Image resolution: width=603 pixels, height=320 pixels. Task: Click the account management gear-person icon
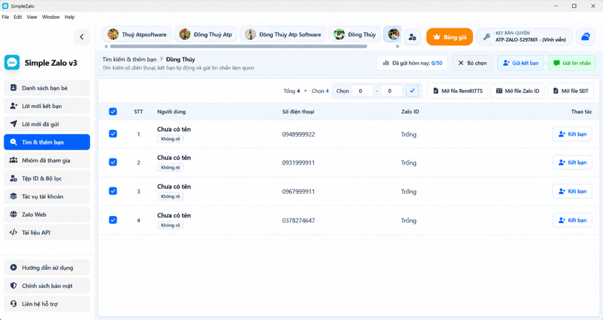(x=412, y=37)
